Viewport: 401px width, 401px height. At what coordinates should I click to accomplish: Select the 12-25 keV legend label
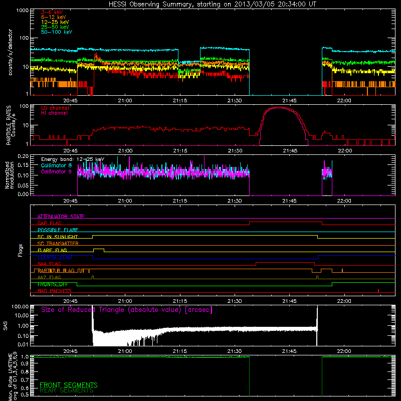click(55, 22)
